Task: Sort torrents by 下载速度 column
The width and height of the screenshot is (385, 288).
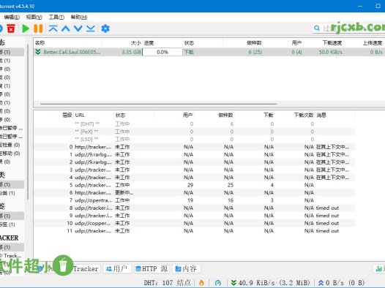Action: (324, 43)
